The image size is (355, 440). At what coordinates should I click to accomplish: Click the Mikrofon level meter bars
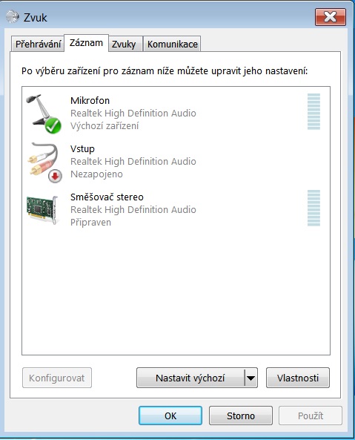point(313,111)
